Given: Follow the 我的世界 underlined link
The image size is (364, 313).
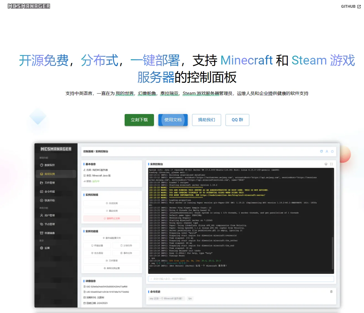Looking at the screenshot, I should click(x=125, y=94).
